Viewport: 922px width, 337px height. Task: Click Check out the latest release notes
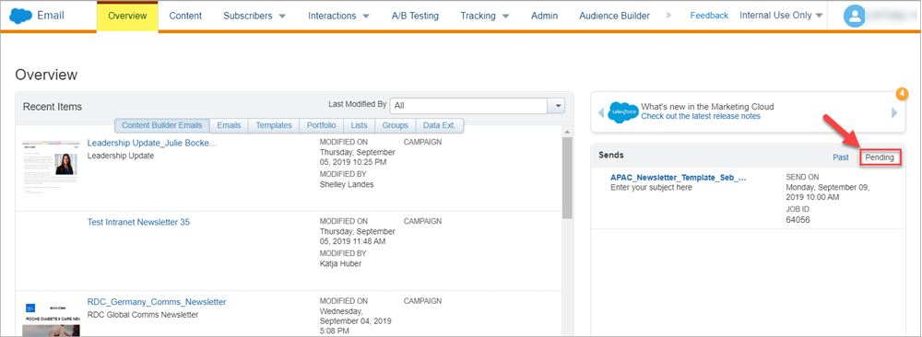701,116
